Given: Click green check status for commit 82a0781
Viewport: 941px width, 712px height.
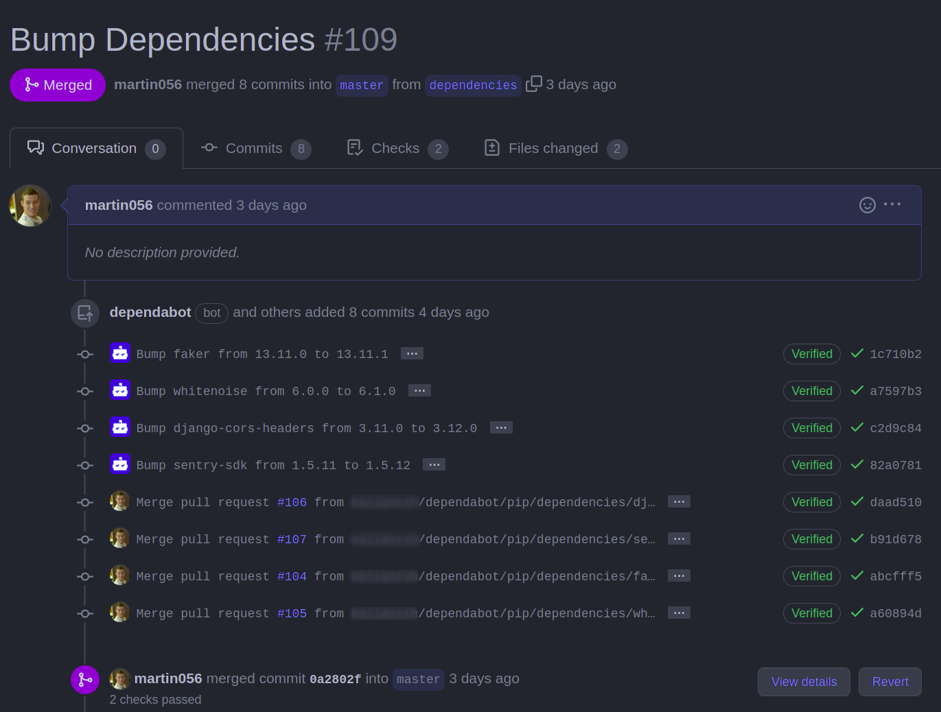Looking at the screenshot, I should 857,464.
